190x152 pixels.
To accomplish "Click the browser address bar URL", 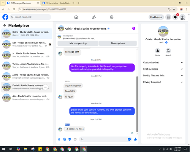I will pos(44,9).
